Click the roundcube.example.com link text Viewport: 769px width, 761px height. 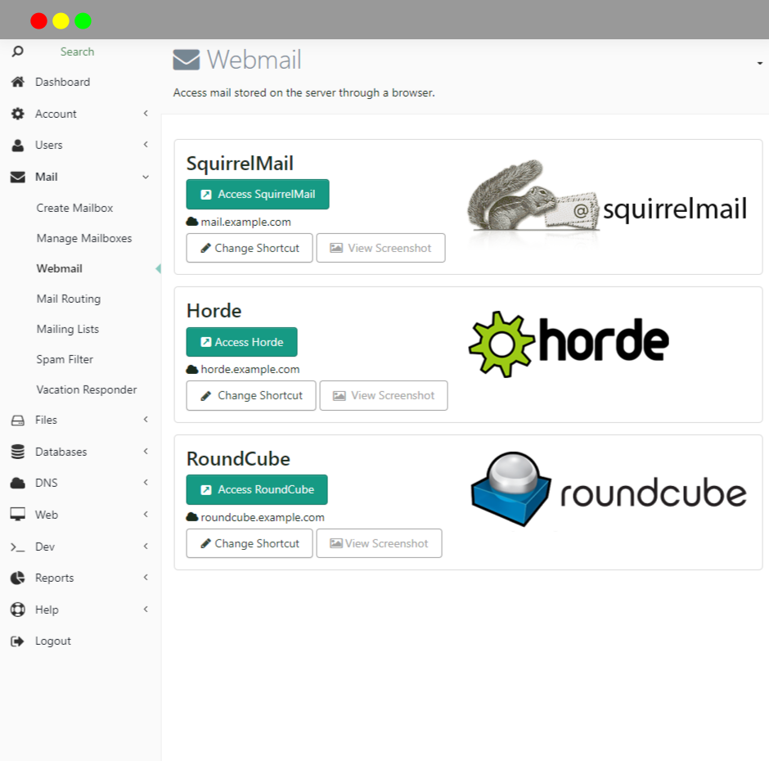(x=263, y=518)
